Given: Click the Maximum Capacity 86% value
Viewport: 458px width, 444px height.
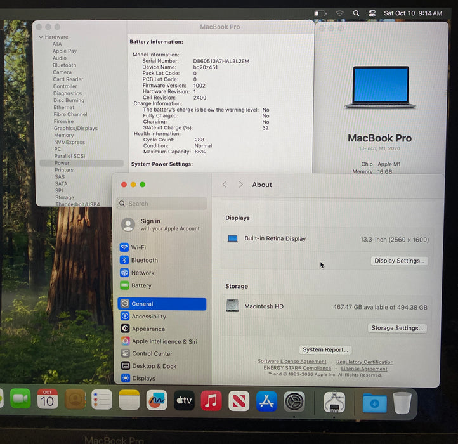Looking at the screenshot, I should [x=200, y=152].
